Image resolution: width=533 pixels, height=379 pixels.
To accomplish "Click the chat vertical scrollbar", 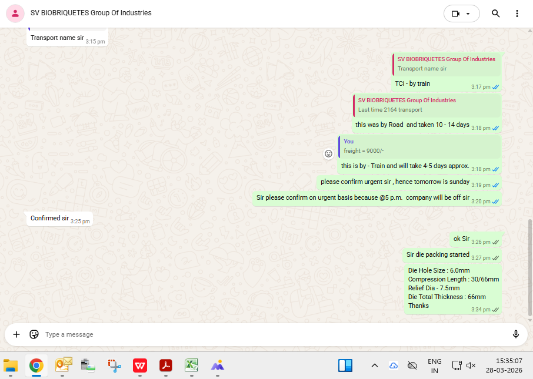I will click(x=529, y=264).
